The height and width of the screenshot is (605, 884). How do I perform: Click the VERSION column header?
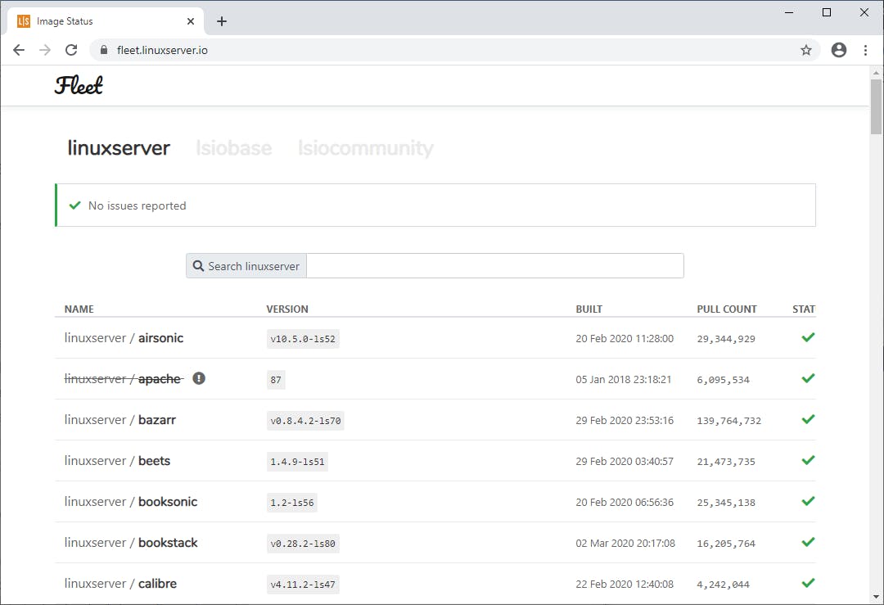(287, 309)
